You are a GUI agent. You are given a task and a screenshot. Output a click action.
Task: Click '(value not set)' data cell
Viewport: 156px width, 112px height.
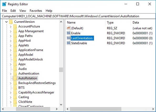click(142, 28)
